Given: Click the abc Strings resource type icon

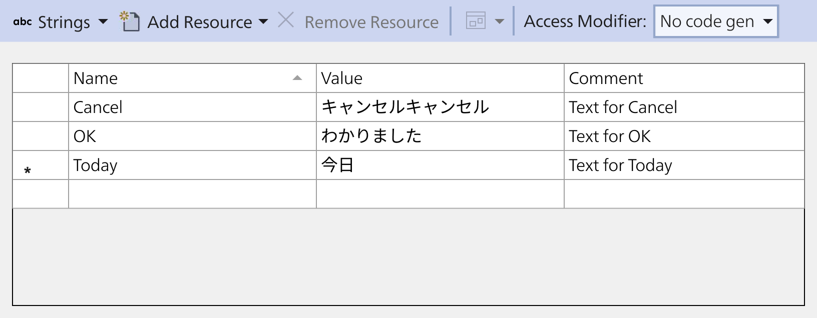Looking at the screenshot, I should (23, 21).
